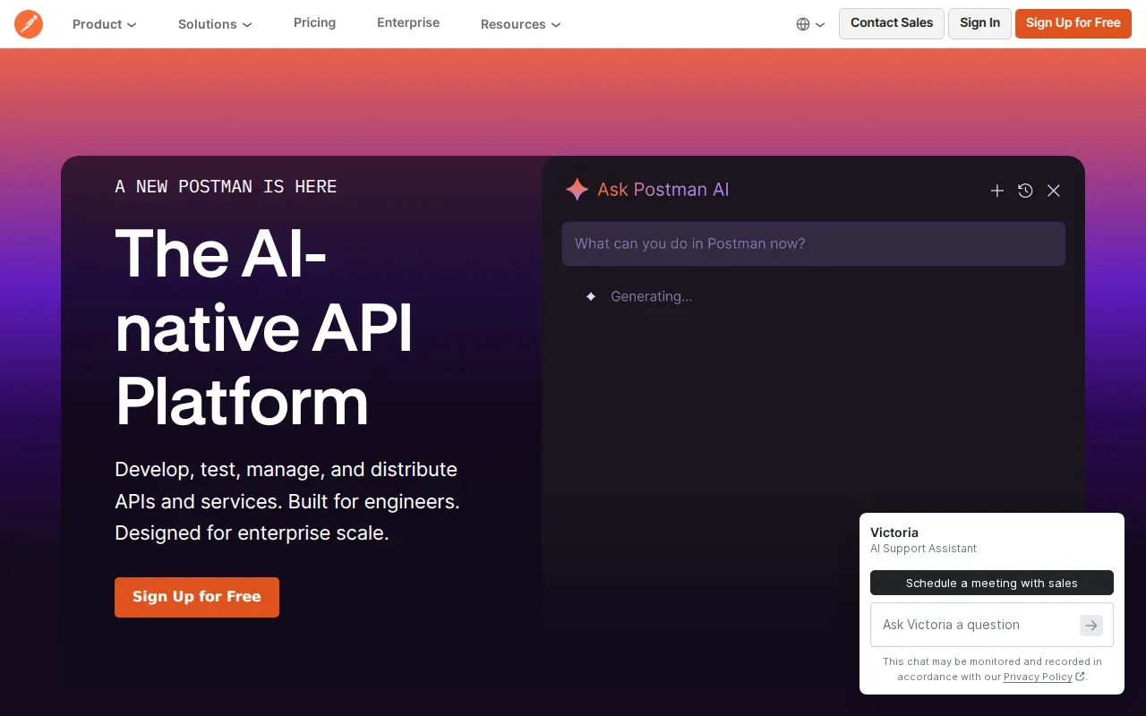Viewport: 1146px width, 716px height.
Task: Click the 'Generating...' status text
Action: tap(651, 296)
